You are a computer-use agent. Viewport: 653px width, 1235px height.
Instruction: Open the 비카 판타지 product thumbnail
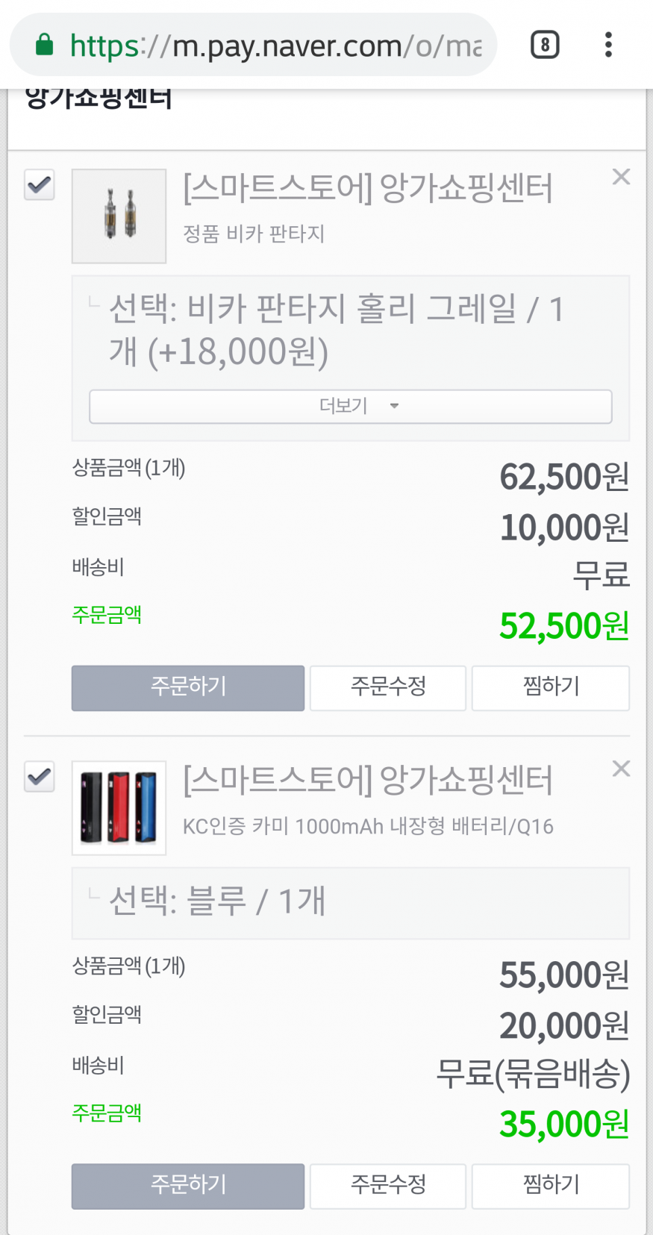(x=119, y=216)
